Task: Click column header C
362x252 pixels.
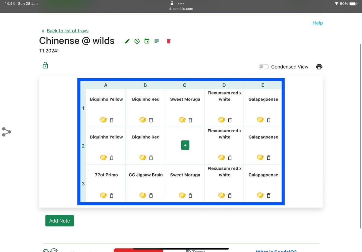Action: [x=185, y=85]
